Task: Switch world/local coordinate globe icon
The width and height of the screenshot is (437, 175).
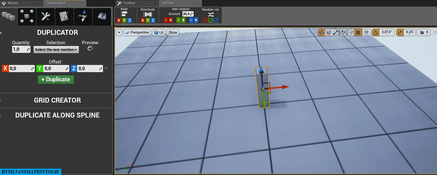Action: 343,32
